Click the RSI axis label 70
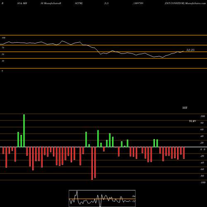Image resolution: width=207 pixels, height=207 pixels. tap(3, 48)
